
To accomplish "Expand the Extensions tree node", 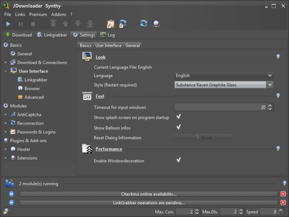I will [5, 158].
